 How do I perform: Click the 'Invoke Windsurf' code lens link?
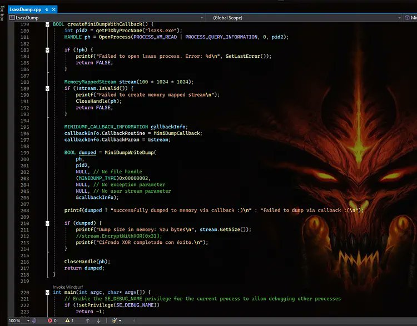tap(68, 287)
